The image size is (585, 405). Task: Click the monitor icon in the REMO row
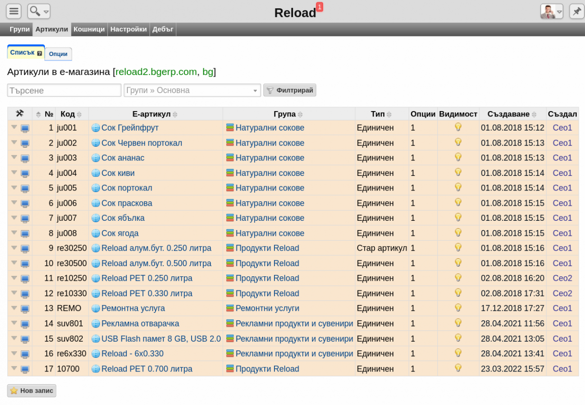[25, 309]
